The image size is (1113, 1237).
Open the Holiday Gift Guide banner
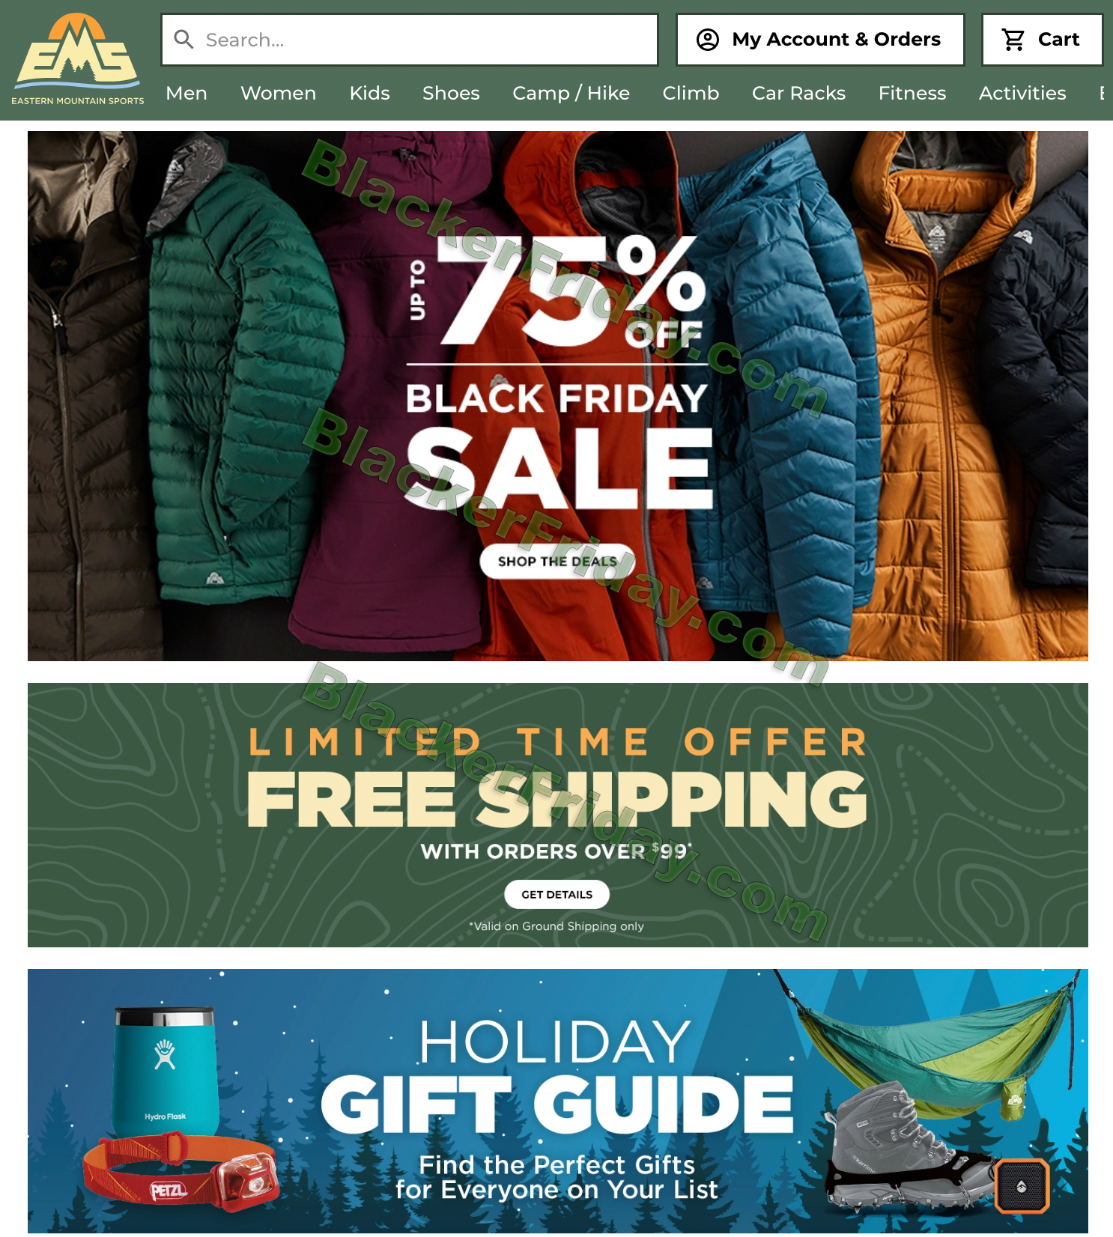tap(557, 1101)
